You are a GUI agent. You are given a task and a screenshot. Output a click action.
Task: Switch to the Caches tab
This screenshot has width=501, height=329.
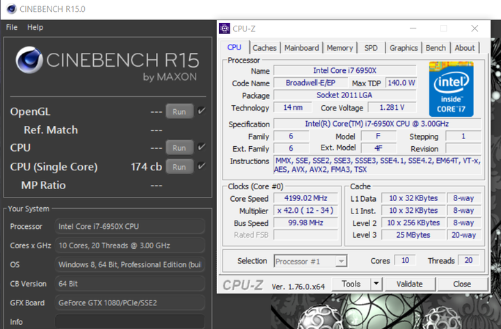(x=264, y=48)
